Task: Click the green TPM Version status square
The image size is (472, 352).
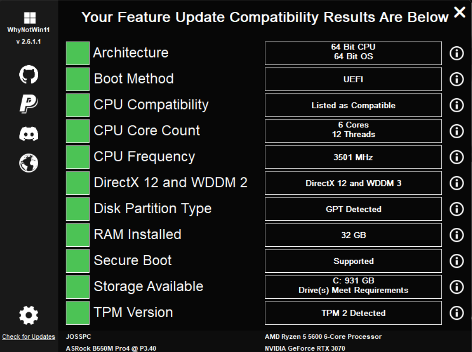Action: [78, 312]
